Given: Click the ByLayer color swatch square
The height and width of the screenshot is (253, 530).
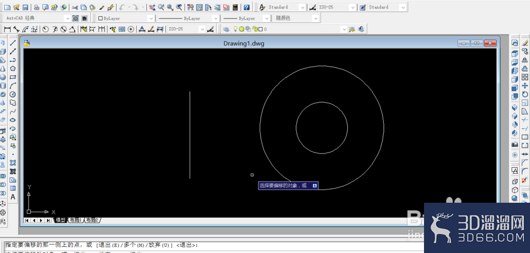Looking at the screenshot, I should click(x=100, y=19).
